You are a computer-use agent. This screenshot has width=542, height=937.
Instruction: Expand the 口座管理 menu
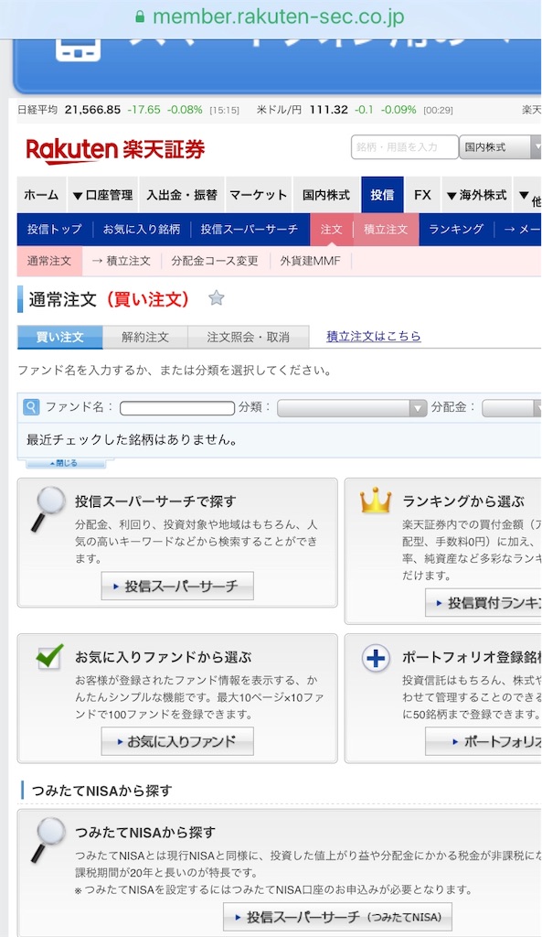pos(102,195)
